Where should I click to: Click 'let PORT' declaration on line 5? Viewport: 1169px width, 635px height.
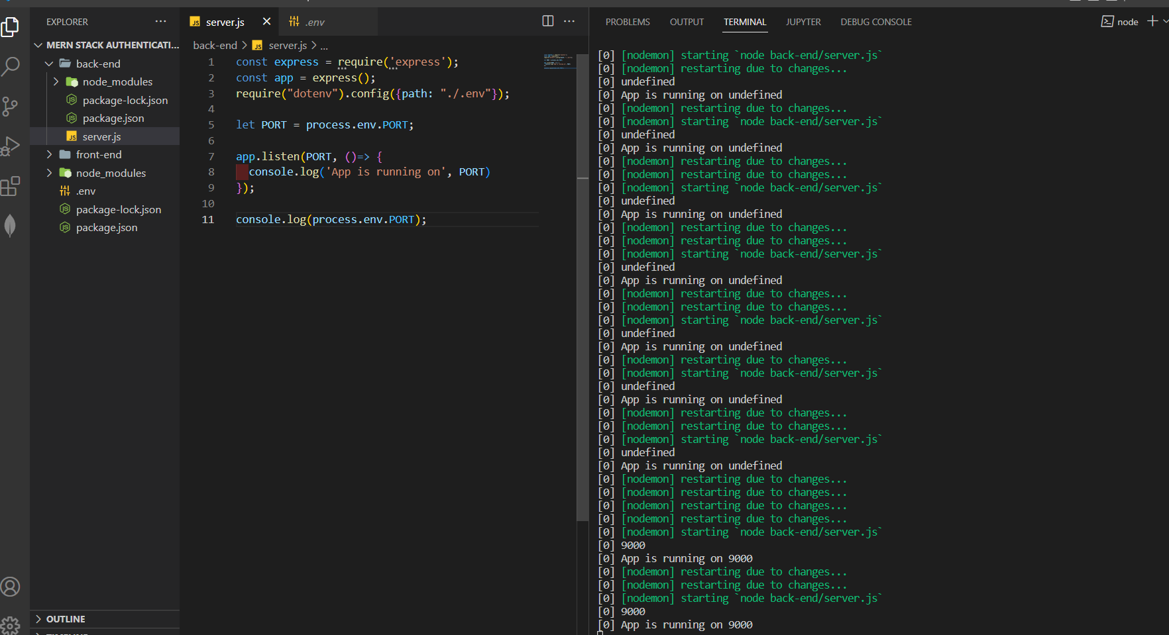click(x=261, y=125)
